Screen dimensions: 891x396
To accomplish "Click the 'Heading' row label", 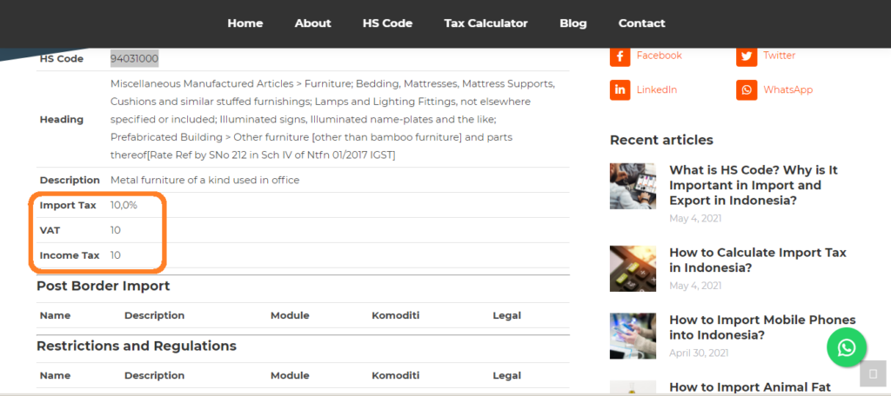I will pyautogui.click(x=62, y=120).
